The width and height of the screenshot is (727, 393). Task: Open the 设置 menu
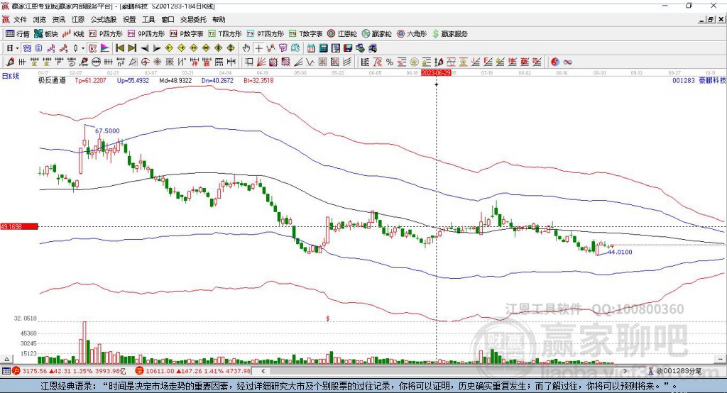(129, 19)
